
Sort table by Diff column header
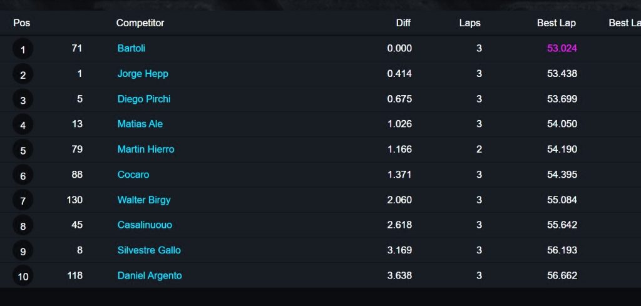[403, 23]
